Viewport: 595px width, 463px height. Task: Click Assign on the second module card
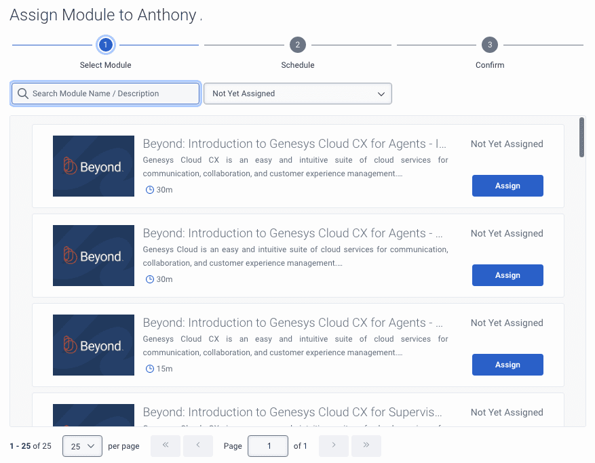[x=507, y=275]
